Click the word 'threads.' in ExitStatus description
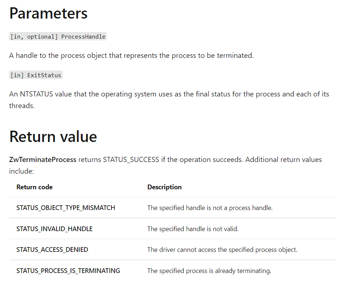The height and width of the screenshot is (289, 348). point(22,106)
